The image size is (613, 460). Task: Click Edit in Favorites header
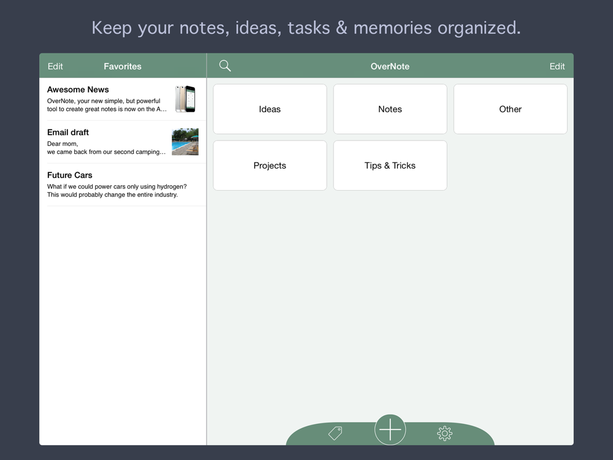tap(55, 66)
